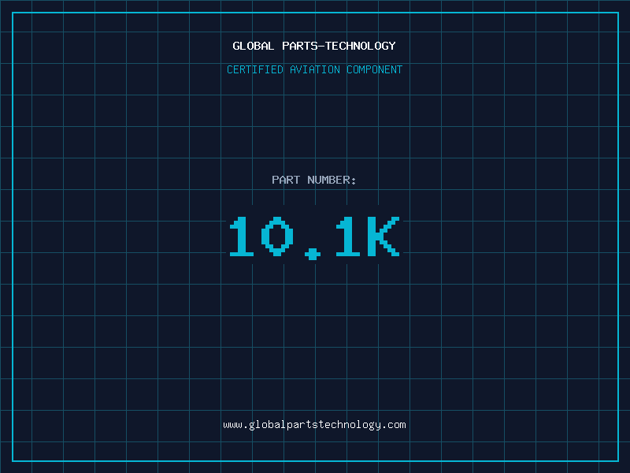Click the leading digit 1 of the part number
630x473 pixels.
tap(241, 237)
